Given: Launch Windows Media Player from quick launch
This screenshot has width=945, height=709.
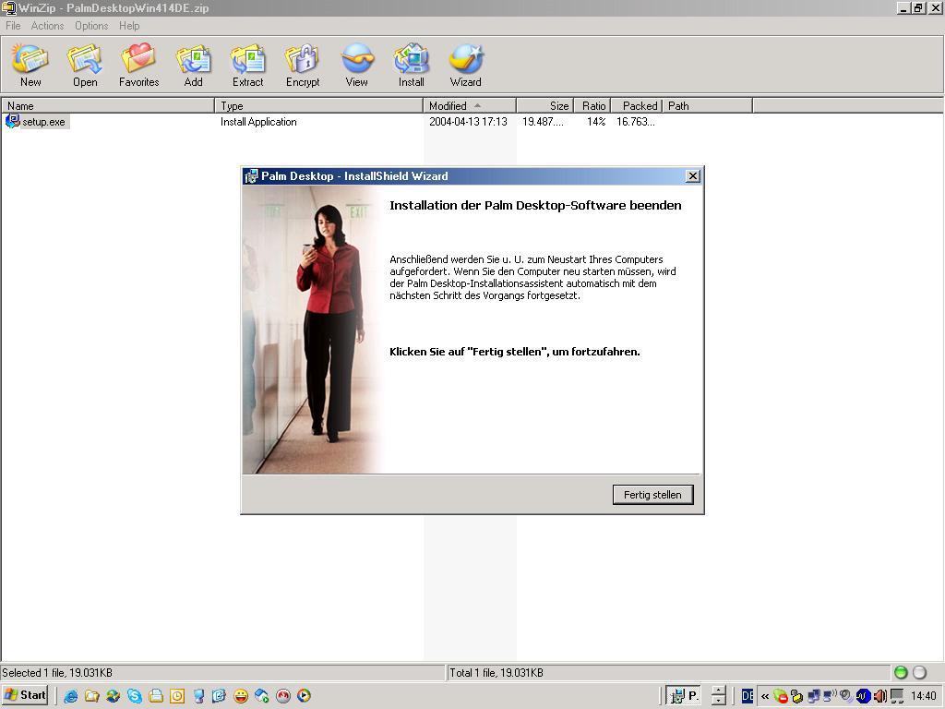Looking at the screenshot, I should click(305, 696).
